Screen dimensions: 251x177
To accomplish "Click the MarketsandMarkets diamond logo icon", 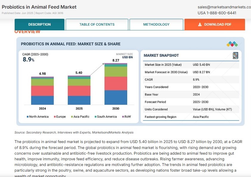I will click(232, 44).
